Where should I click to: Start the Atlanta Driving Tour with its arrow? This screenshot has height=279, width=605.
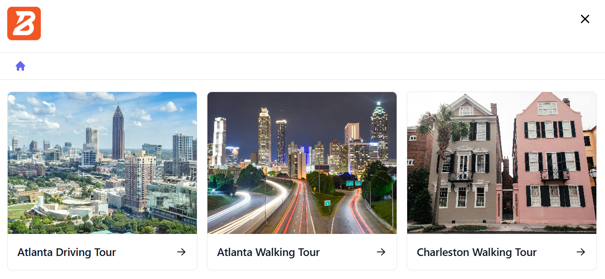[x=181, y=252]
